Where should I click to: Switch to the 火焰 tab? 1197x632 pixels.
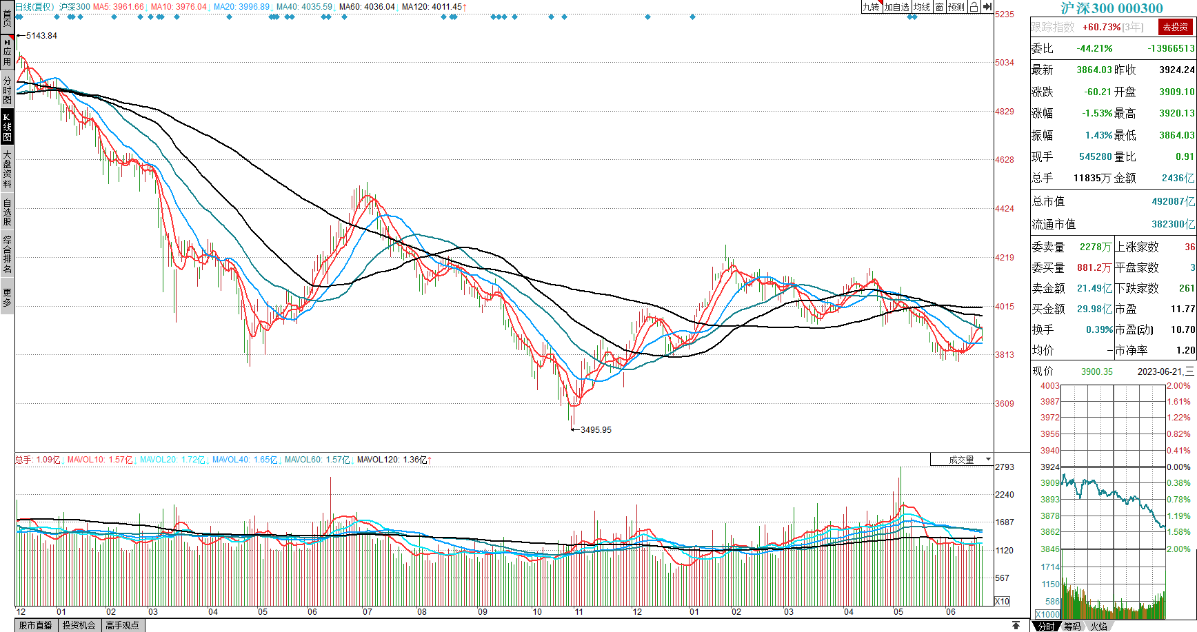(1098, 626)
